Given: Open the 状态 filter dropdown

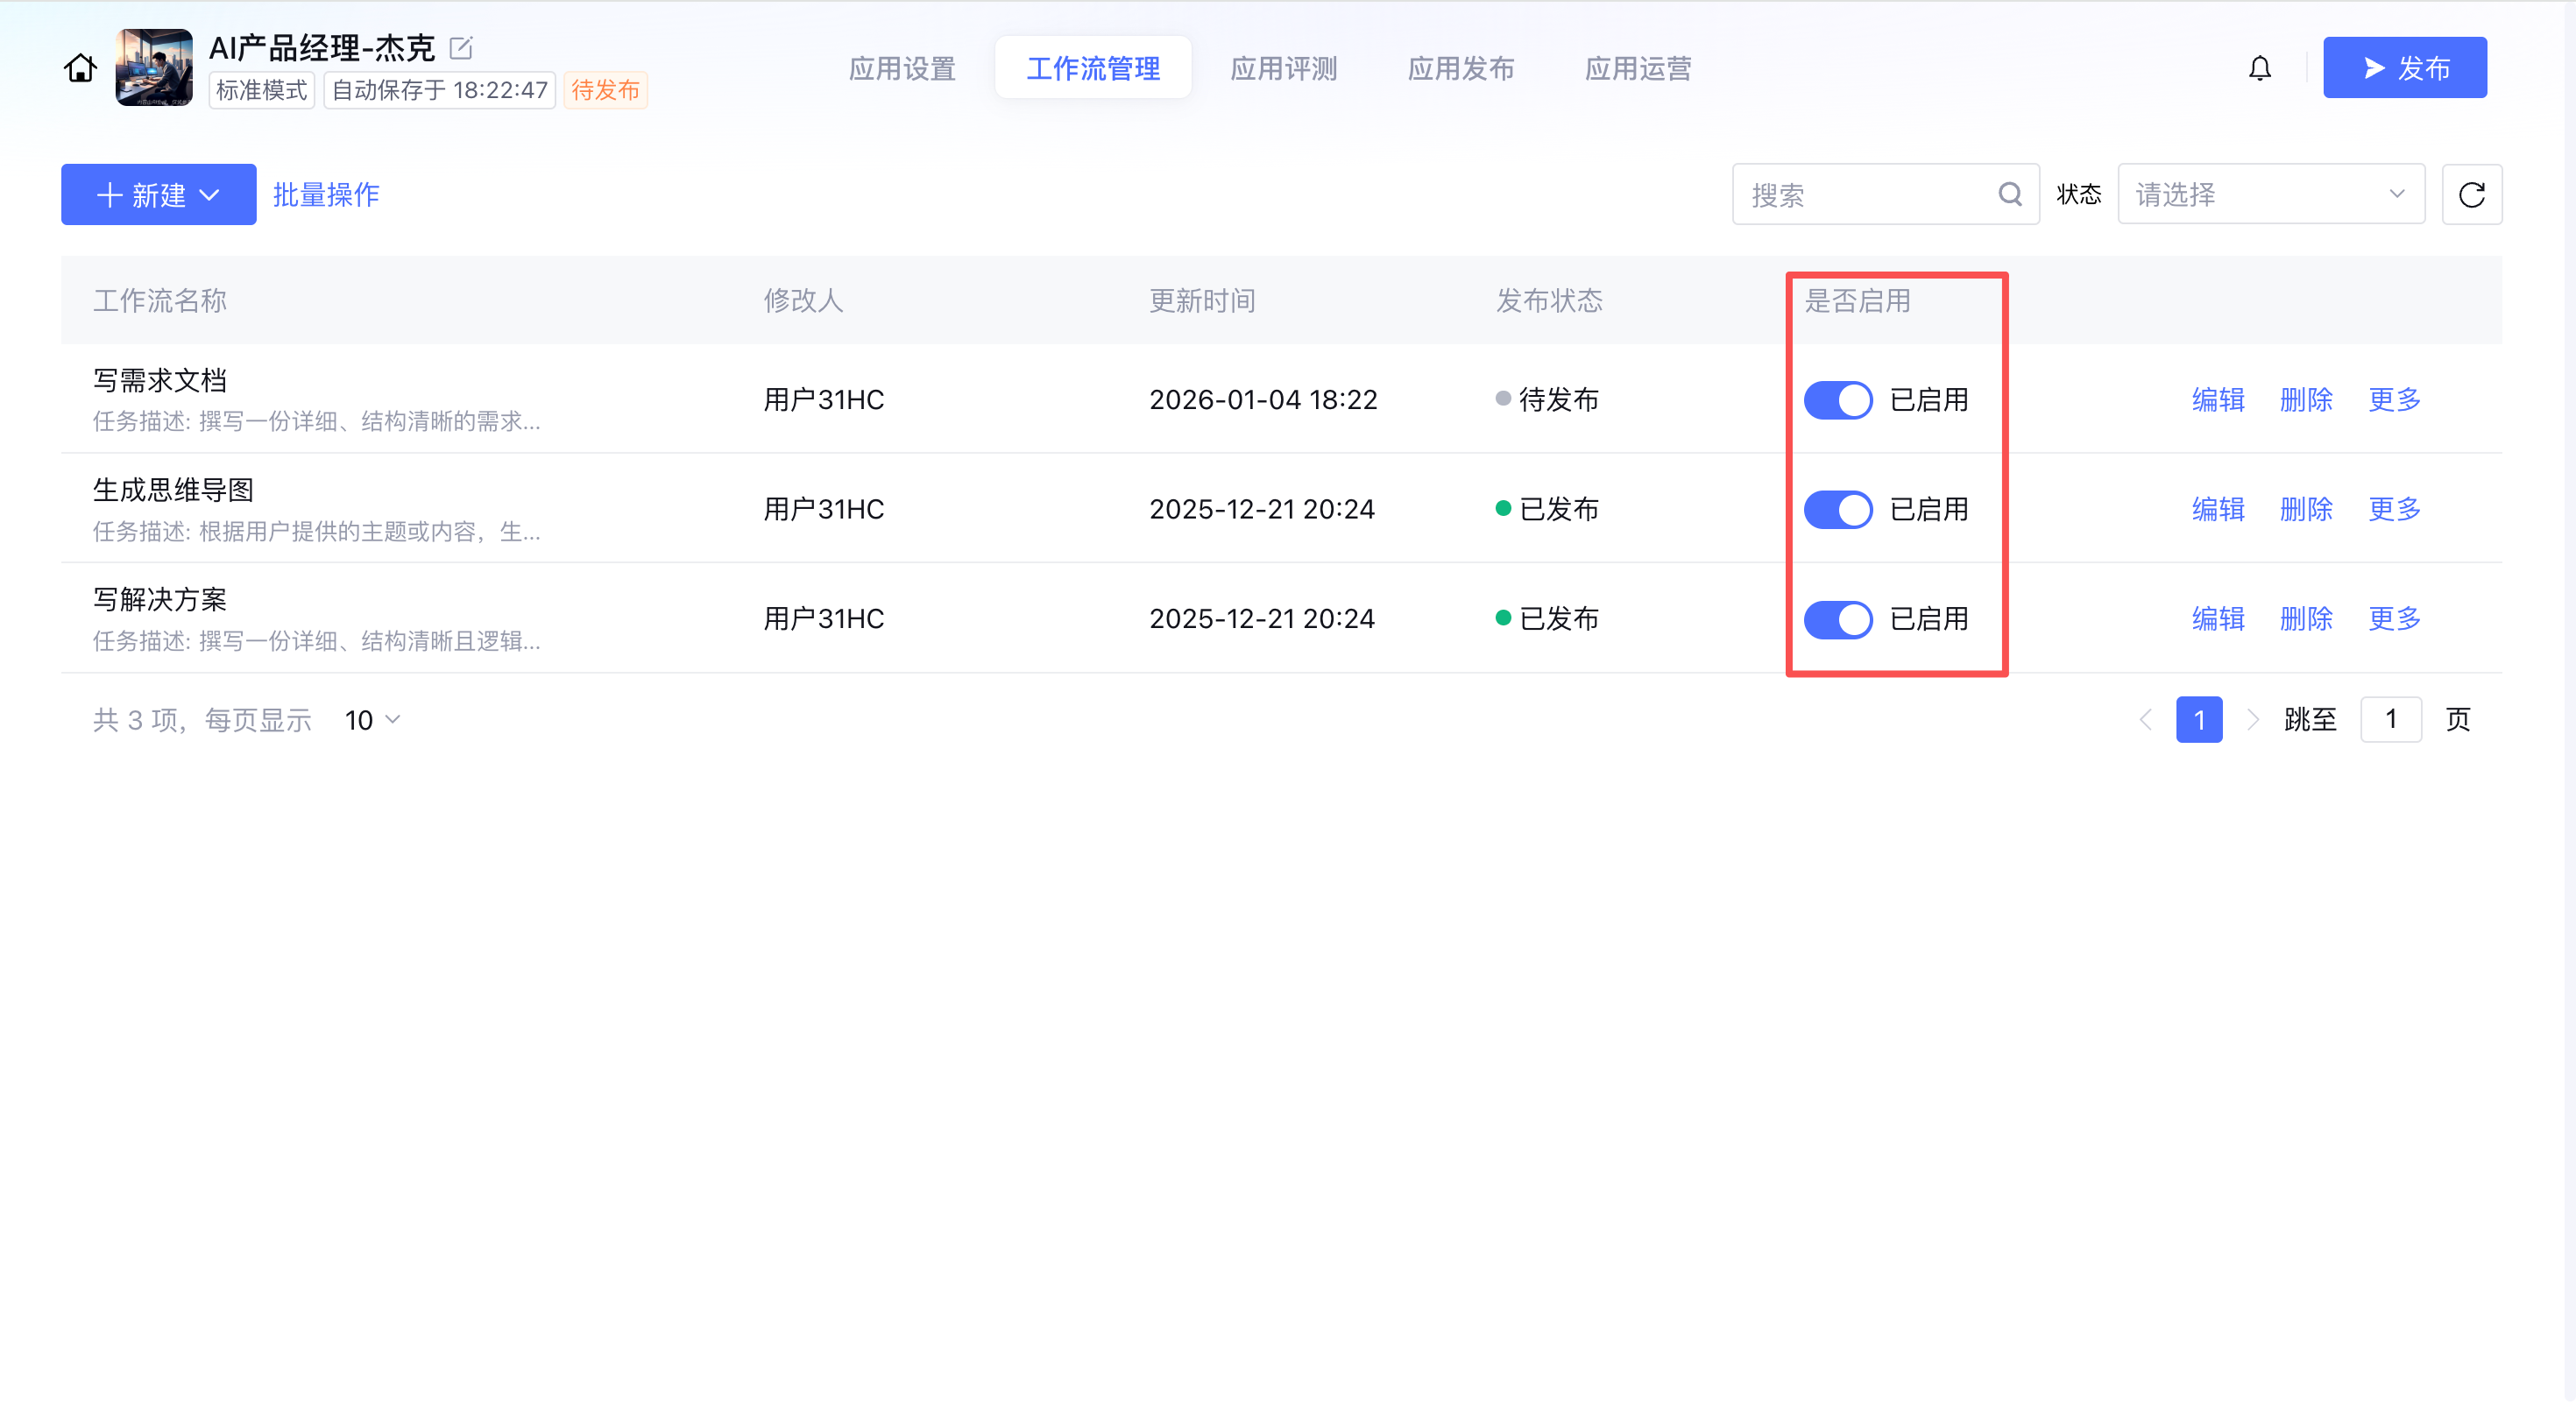Looking at the screenshot, I should pyautogui.click(x=2270, y=194).
